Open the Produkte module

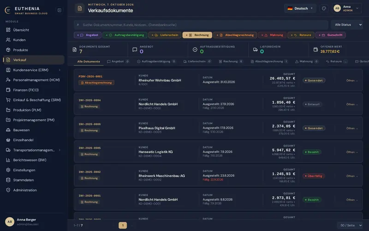coord(34,50)
